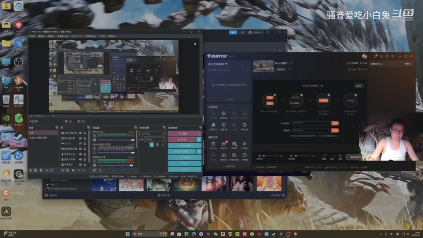
Task: Delete selected scene with scenes panel trash icon
Action: 35,170
